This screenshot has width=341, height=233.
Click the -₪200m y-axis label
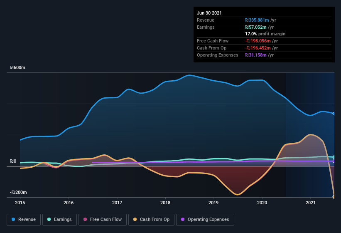18,192
